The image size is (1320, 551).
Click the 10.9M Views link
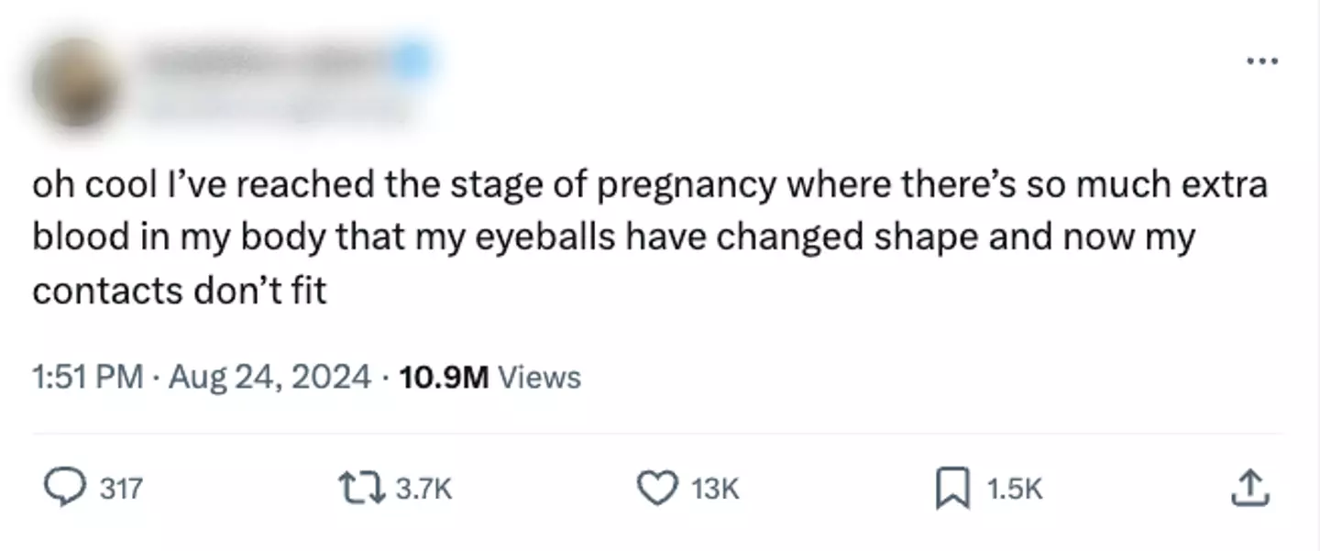coord(490,376)
